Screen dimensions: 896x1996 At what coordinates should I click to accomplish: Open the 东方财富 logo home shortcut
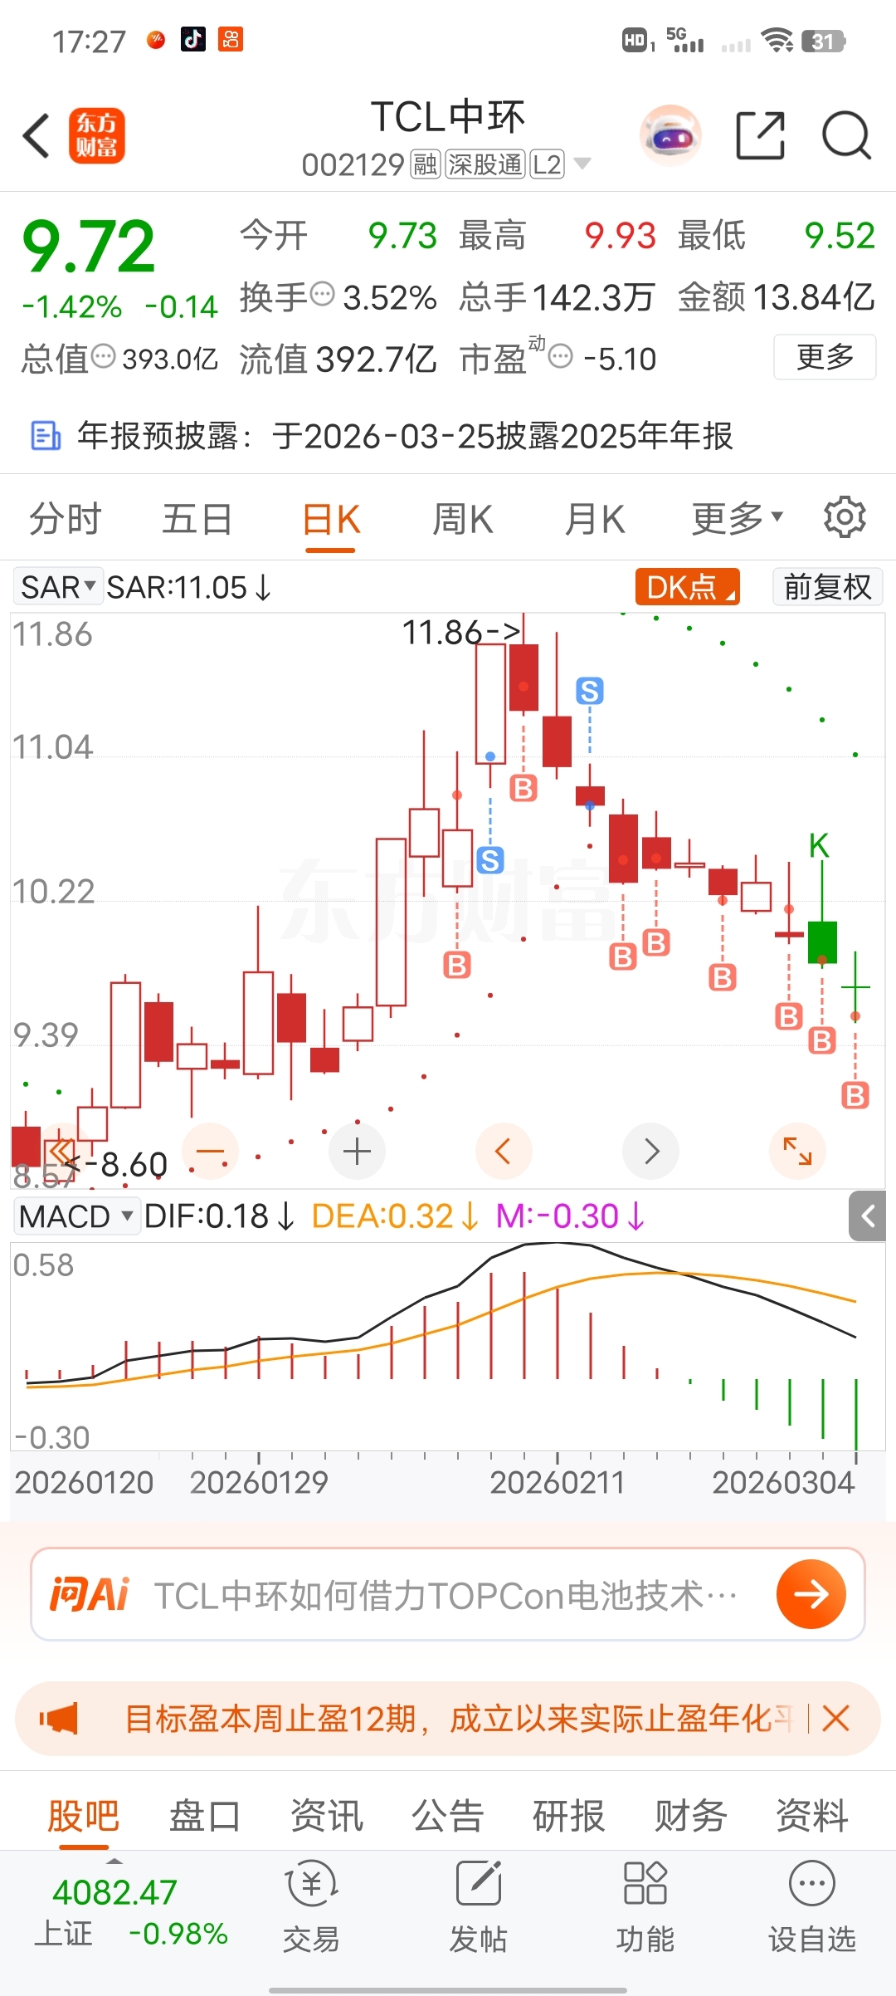coord(96,135)
